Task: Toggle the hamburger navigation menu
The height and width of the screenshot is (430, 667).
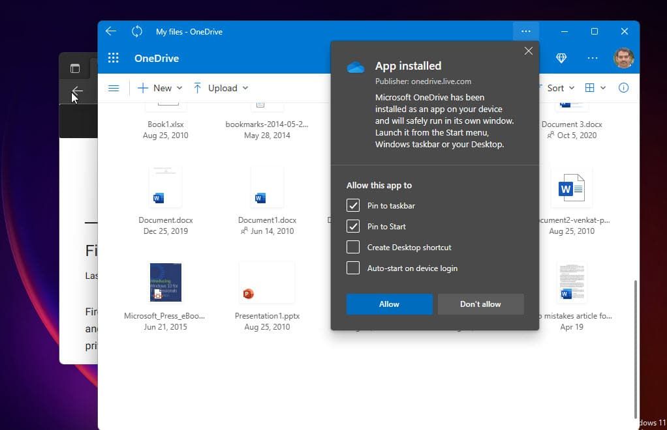Action: 114,89
